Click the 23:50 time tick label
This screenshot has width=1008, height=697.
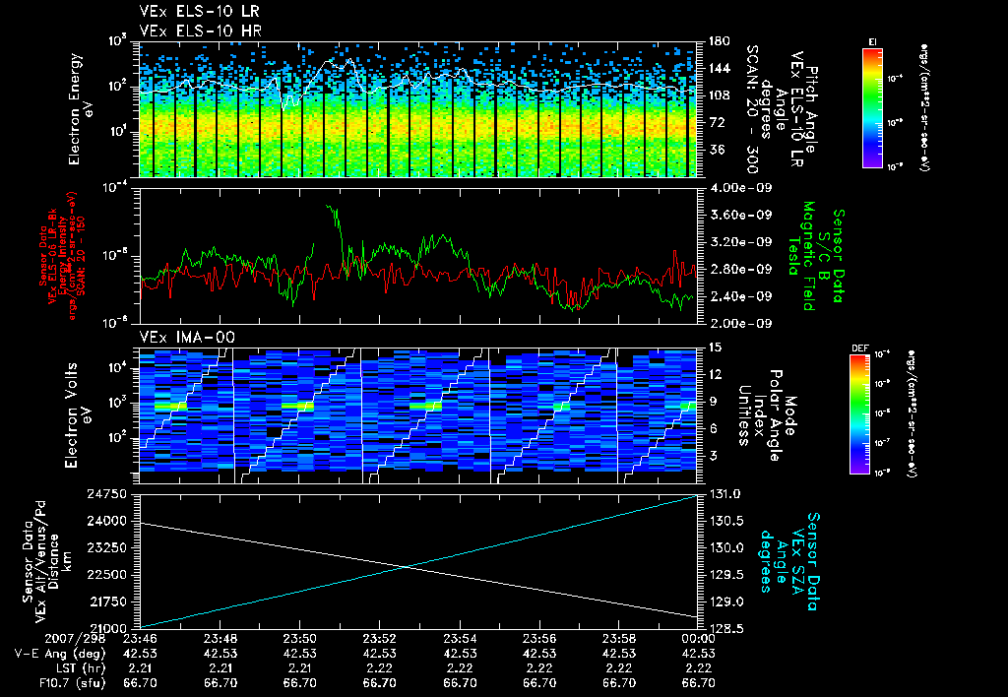[x=299, y=639]
